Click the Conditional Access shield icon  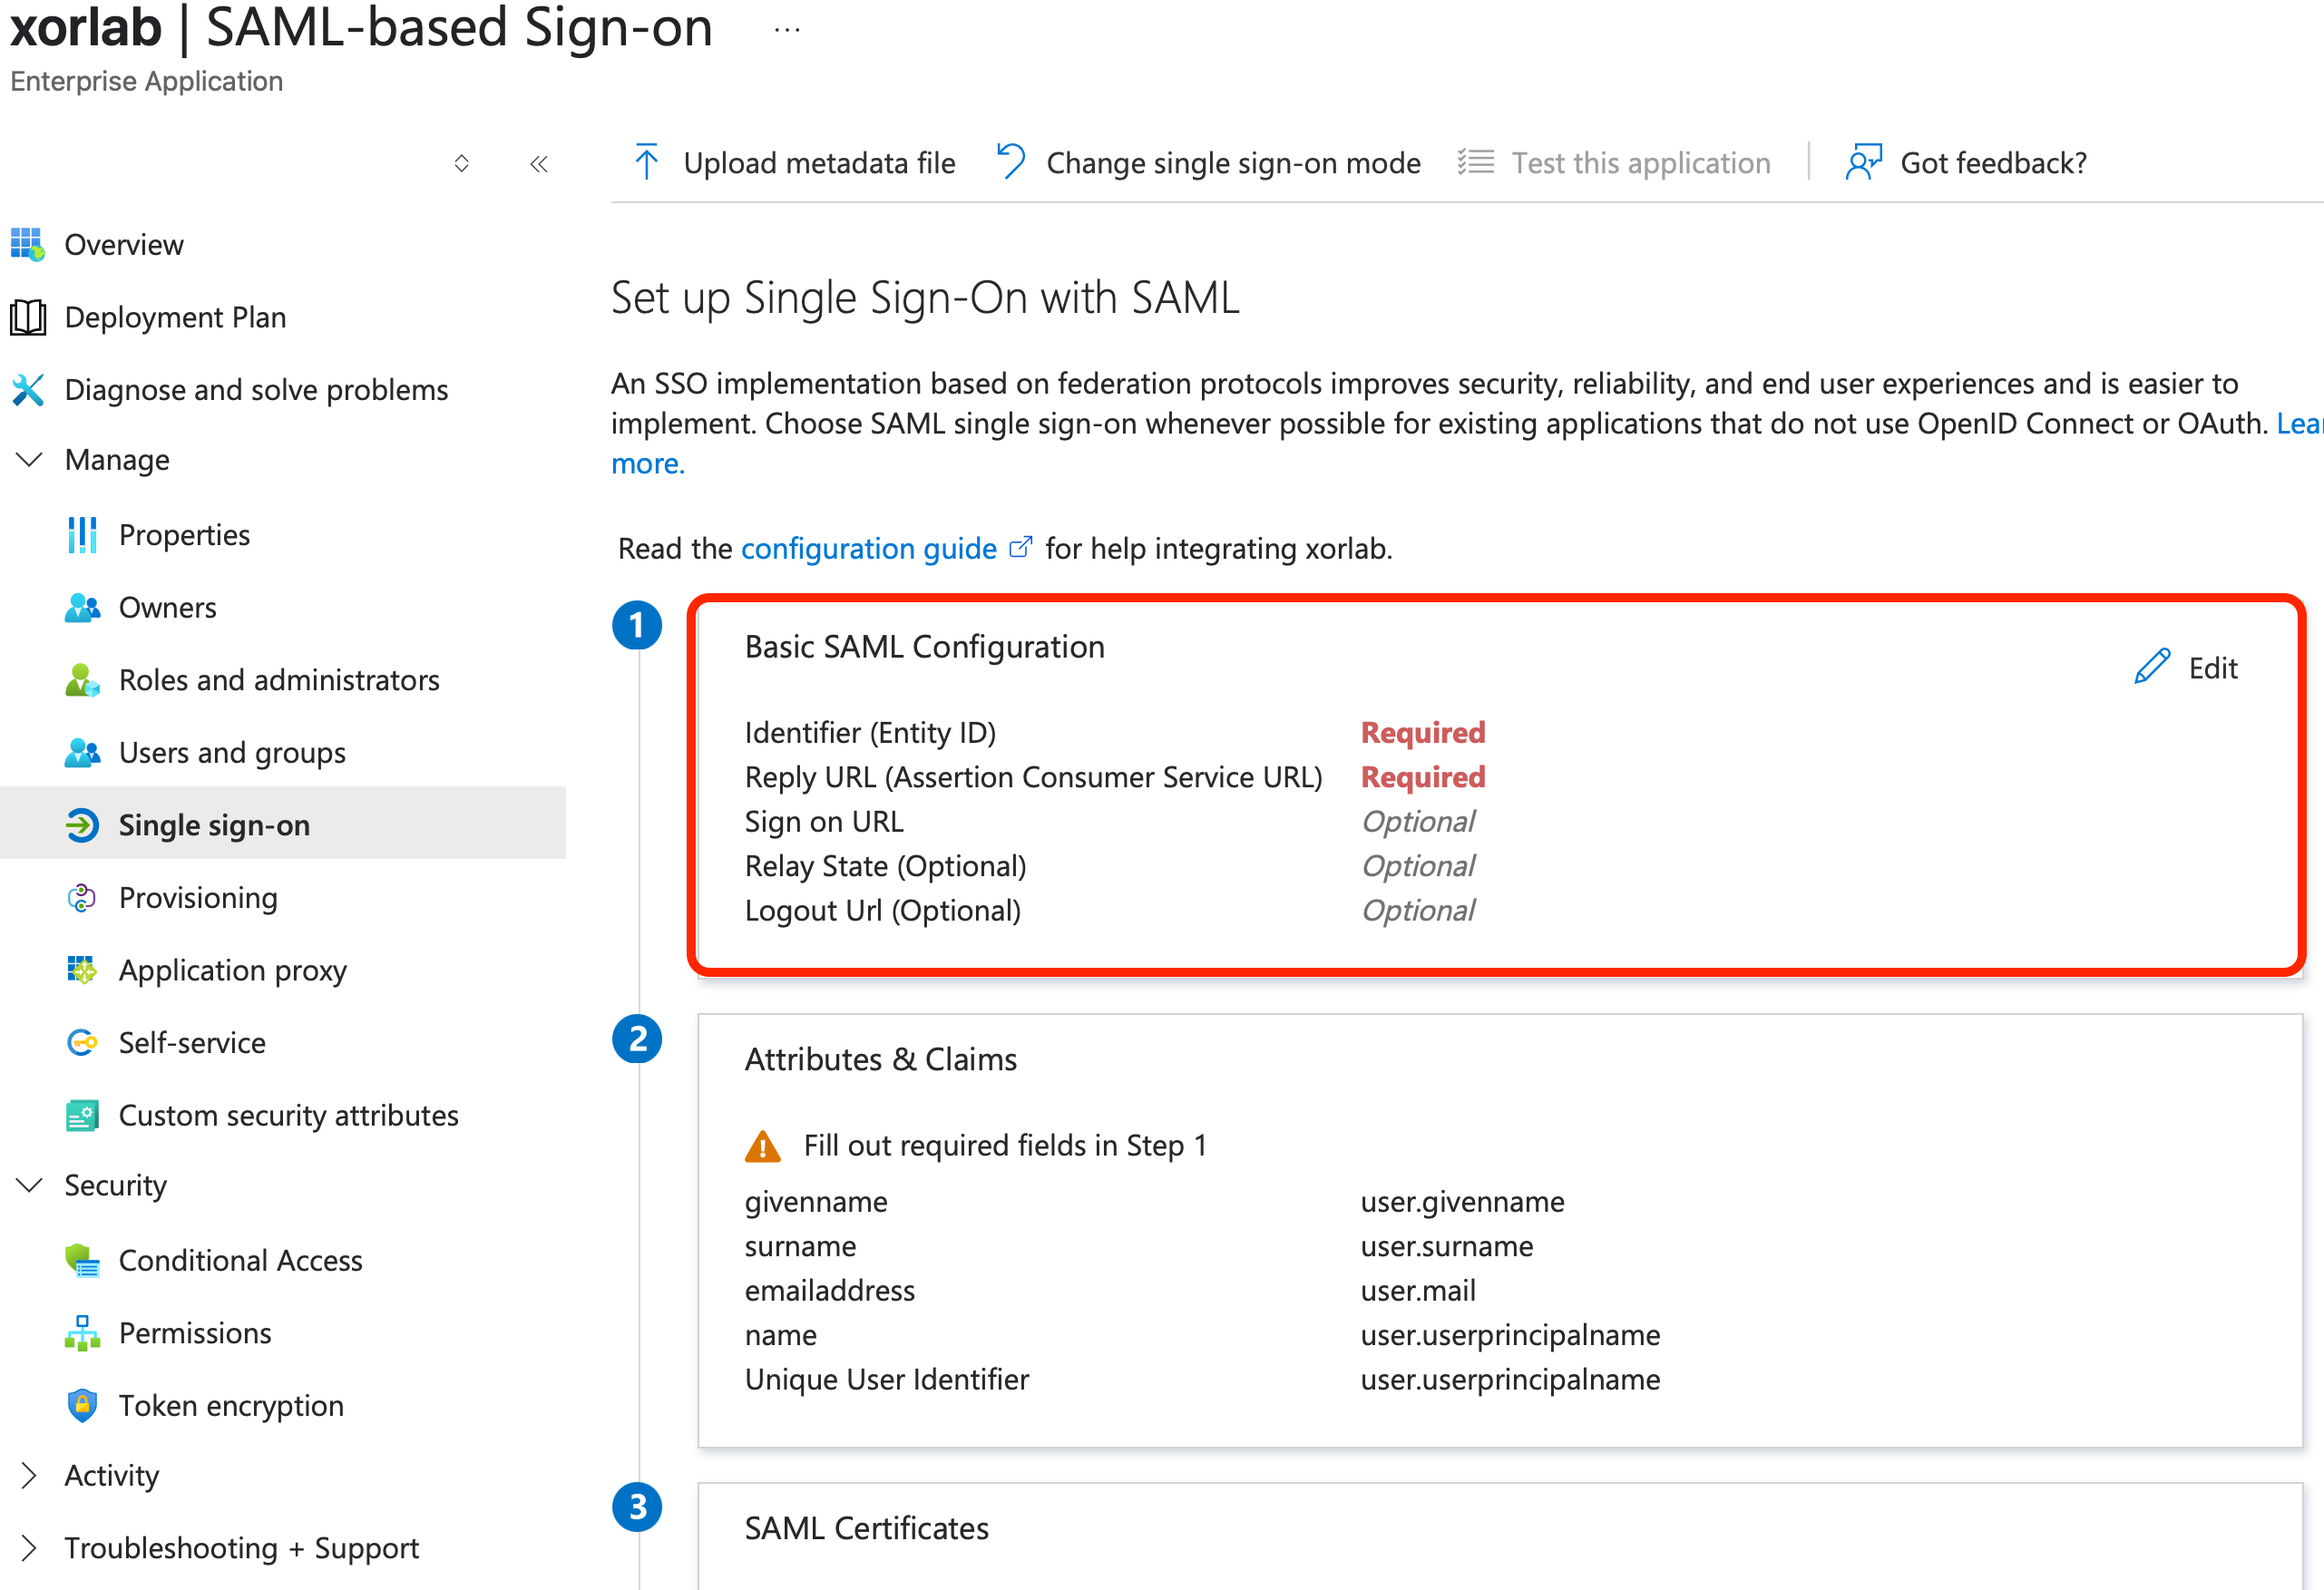coord(82,1260)
